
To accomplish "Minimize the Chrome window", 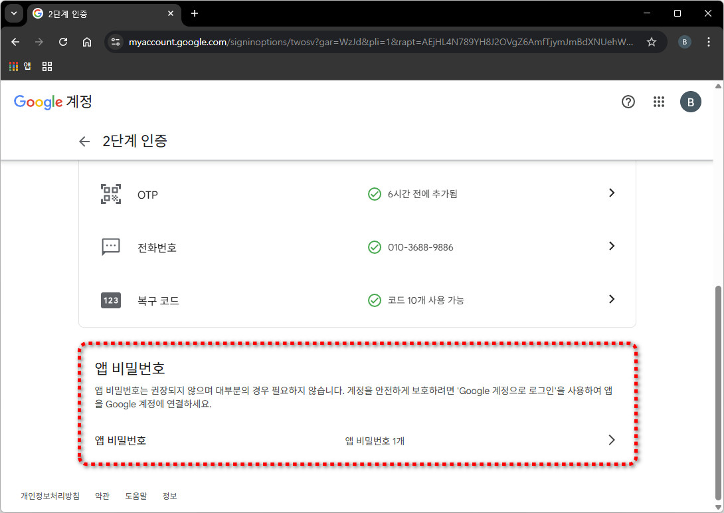I will click(x=647, y=13).
